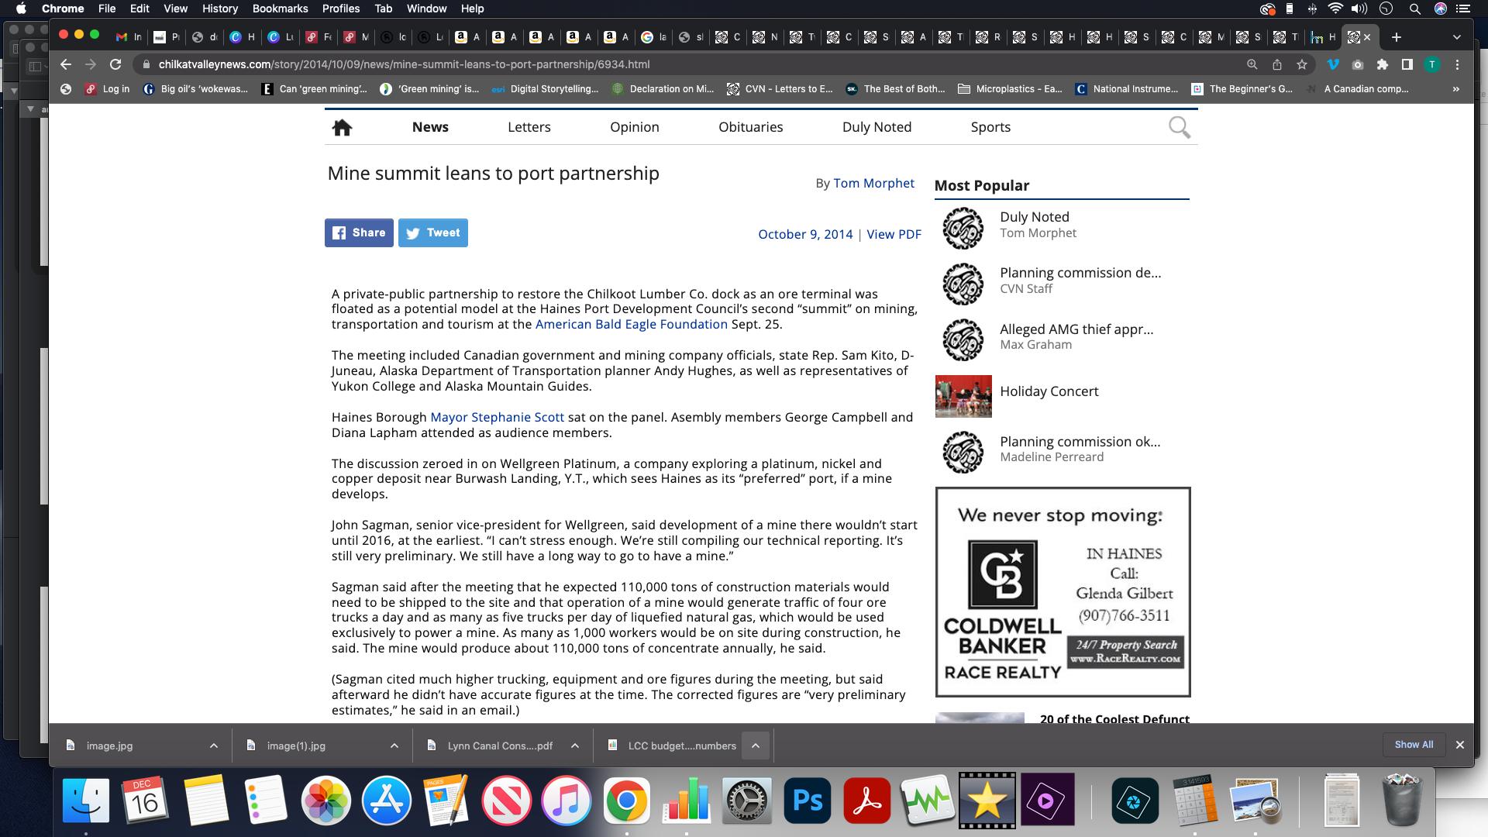Open the tab search dropdown arrow

pyautogui.click(x=1456, y=37)
